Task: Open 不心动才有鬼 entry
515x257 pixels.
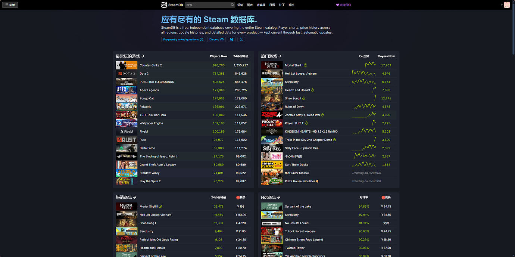Action: coord(328,156)
